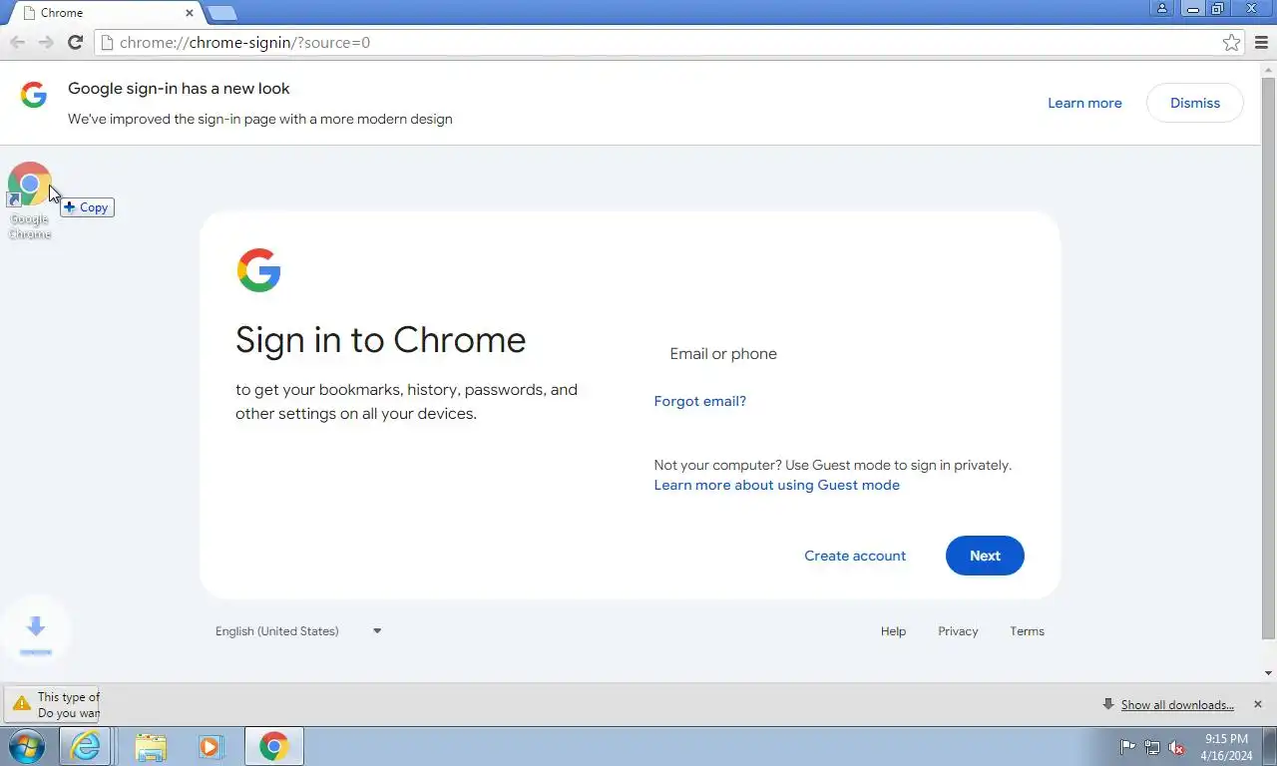Click the Sign in to Chrome heading
The height and width of the screenshot is (766, 1277).
pyautogui.click(x=380, y=340)
